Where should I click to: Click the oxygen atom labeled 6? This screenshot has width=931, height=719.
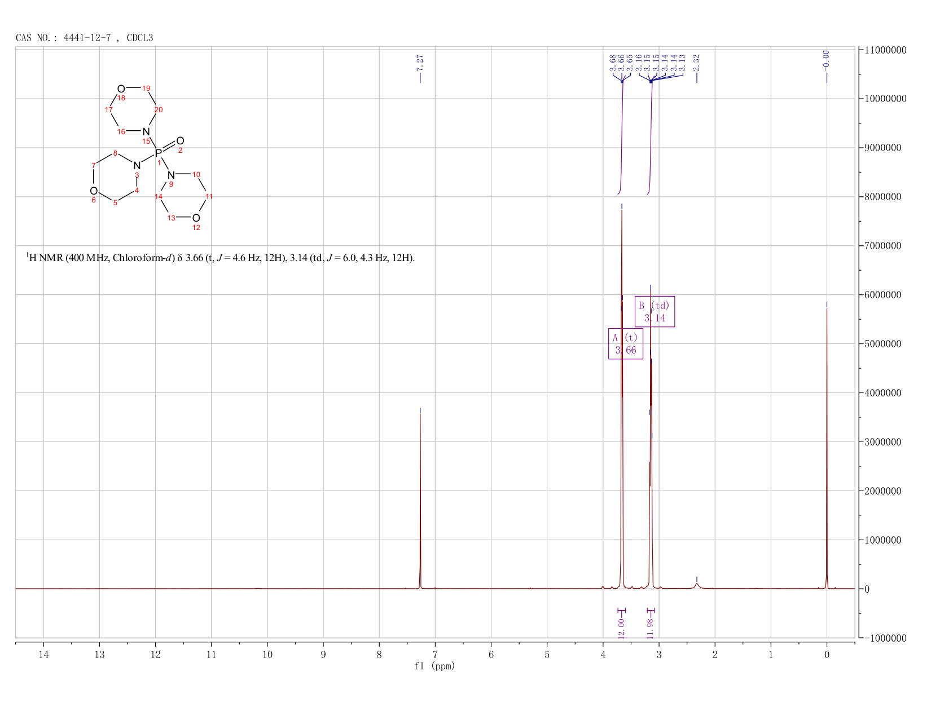(94, 191)
